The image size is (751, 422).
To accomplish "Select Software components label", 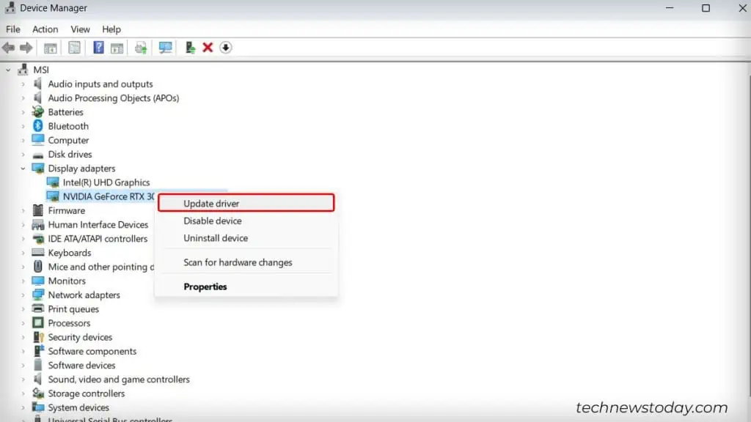I will [x=92, y=351].
